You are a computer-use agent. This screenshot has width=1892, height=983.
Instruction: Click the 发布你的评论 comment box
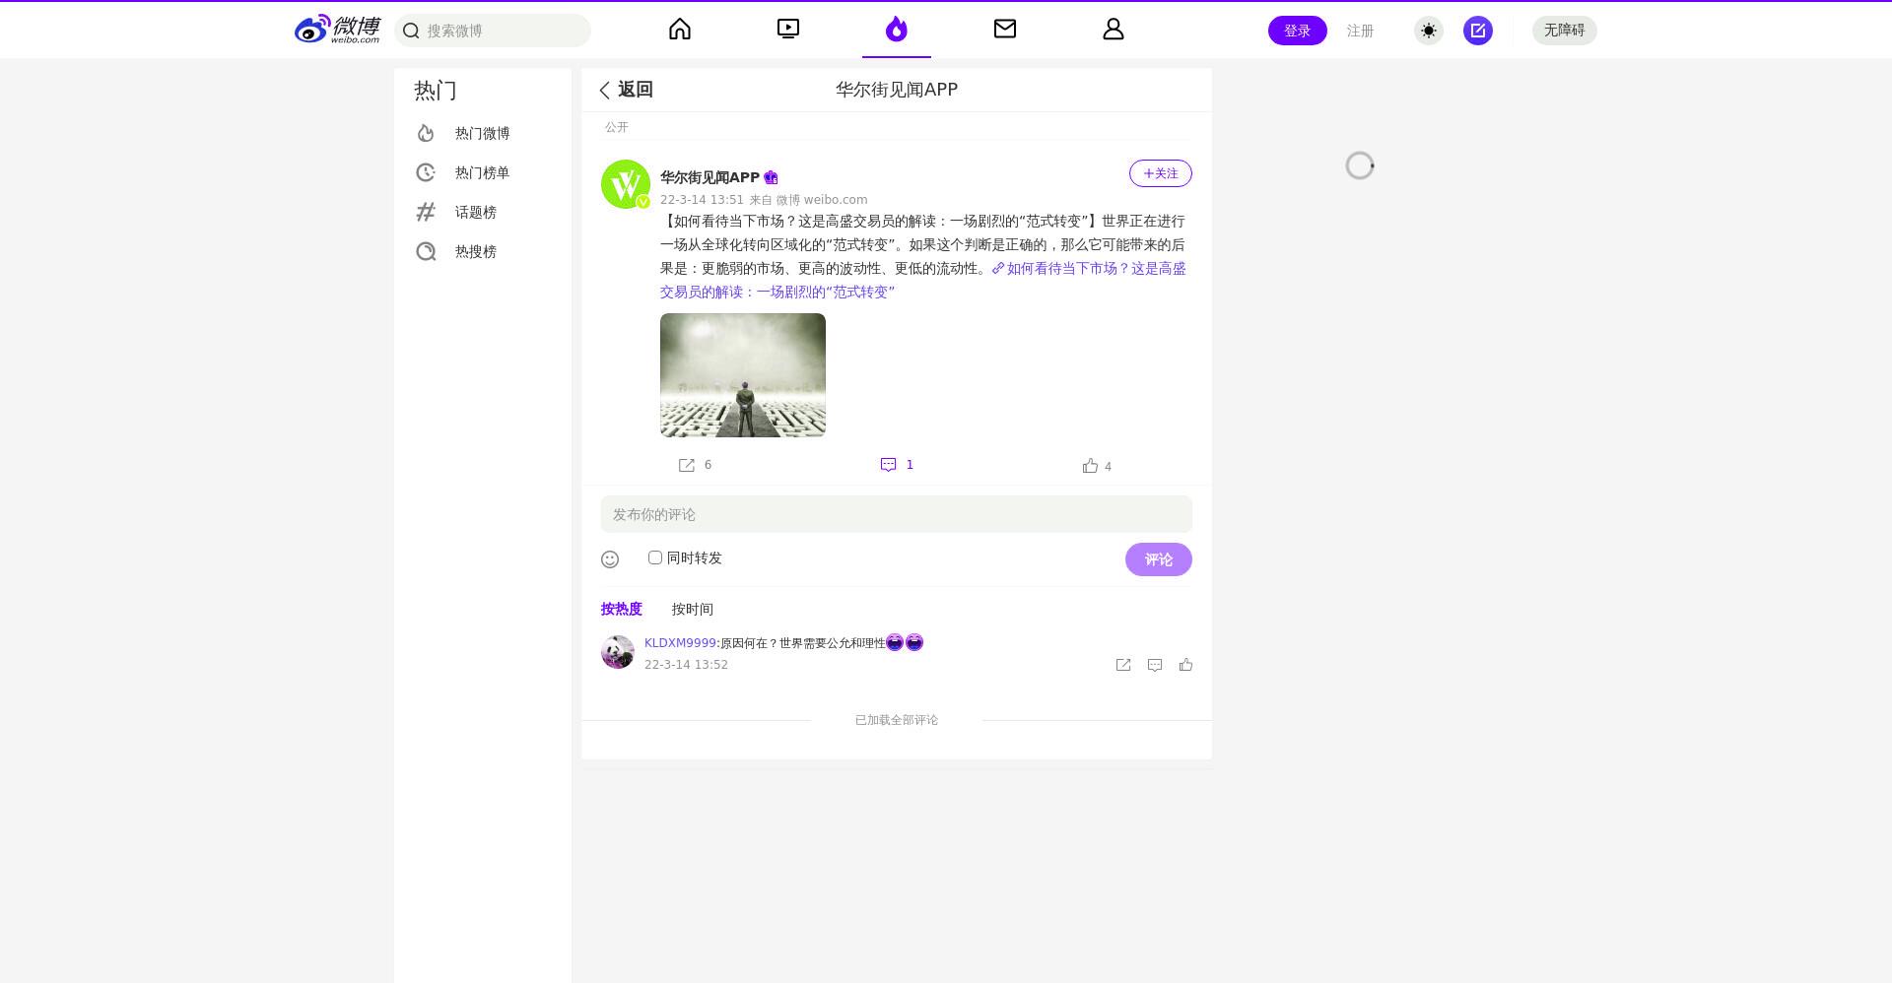click(x=897, y=514)
